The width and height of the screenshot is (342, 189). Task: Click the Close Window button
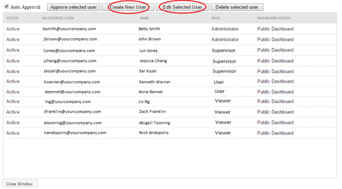pyautogui.click(x=19, y=184)
